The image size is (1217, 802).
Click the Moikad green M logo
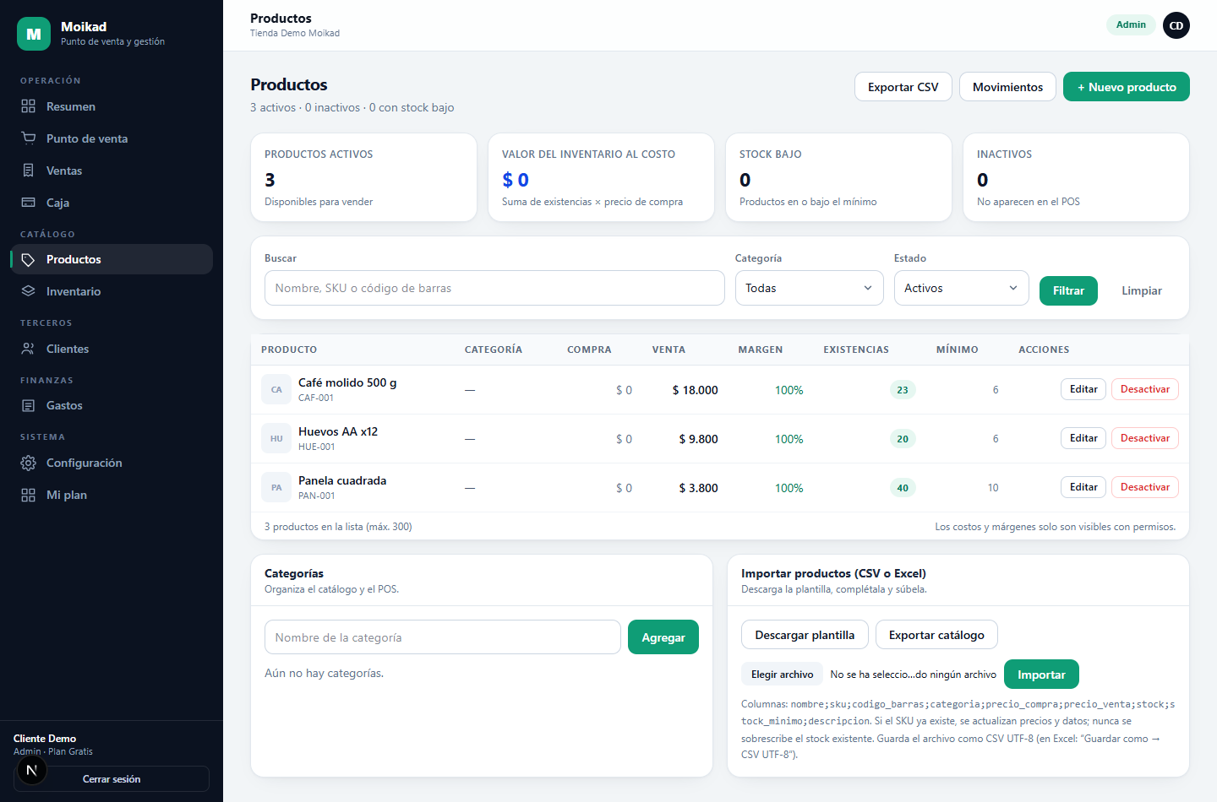(x=34, y=34)
